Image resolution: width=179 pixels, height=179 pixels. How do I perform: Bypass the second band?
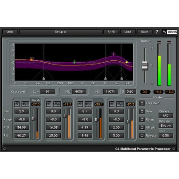57,104
